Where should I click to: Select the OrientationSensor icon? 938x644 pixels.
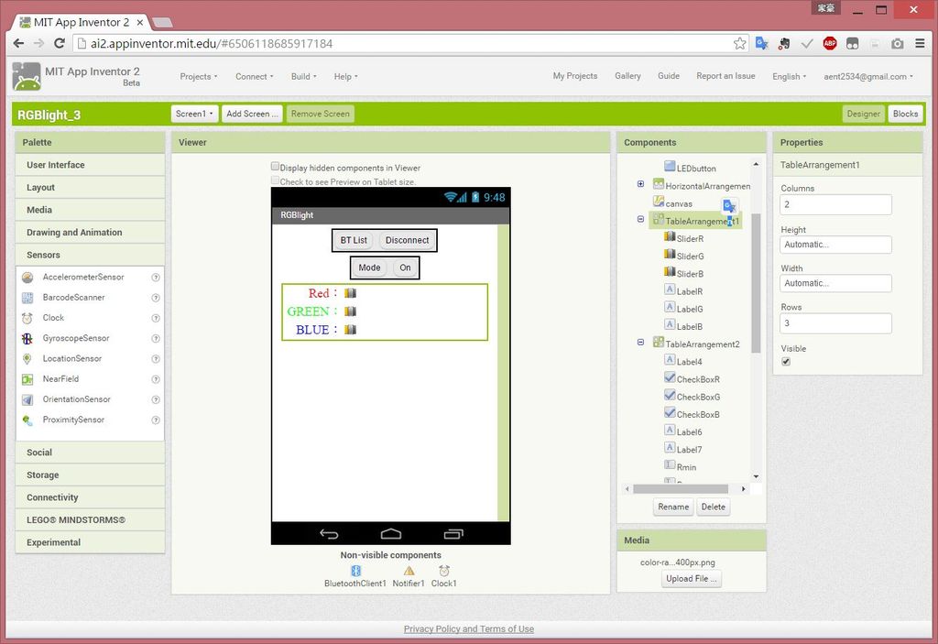pos(27,399)
